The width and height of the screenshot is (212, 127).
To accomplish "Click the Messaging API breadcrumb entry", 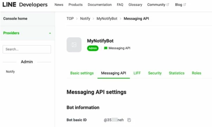I will point(136,19).
